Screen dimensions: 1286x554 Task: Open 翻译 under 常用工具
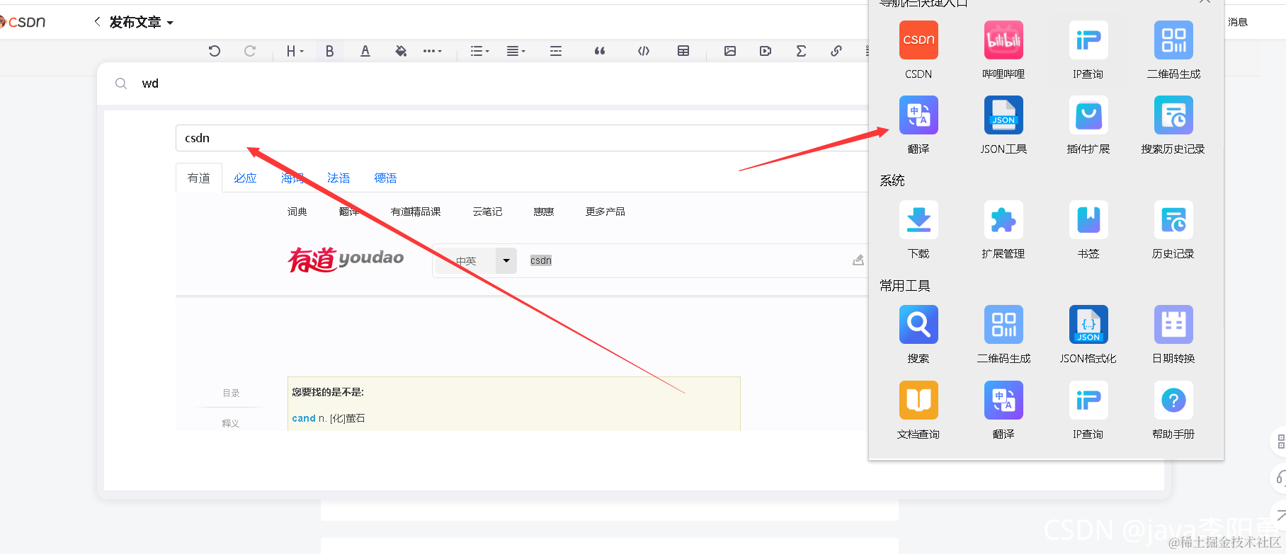[x=1003, y=400]
